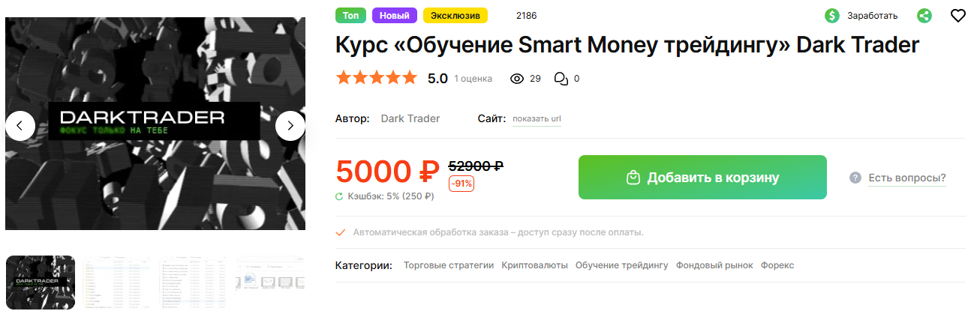
Task: Click the question mark help icon
Action: coord(855,178)
